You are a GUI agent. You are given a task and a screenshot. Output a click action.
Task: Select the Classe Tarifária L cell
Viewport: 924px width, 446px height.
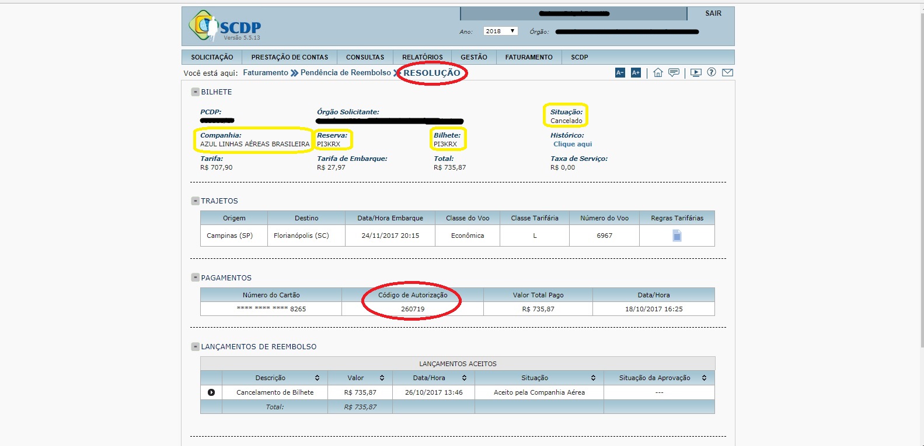pos(535,236)
